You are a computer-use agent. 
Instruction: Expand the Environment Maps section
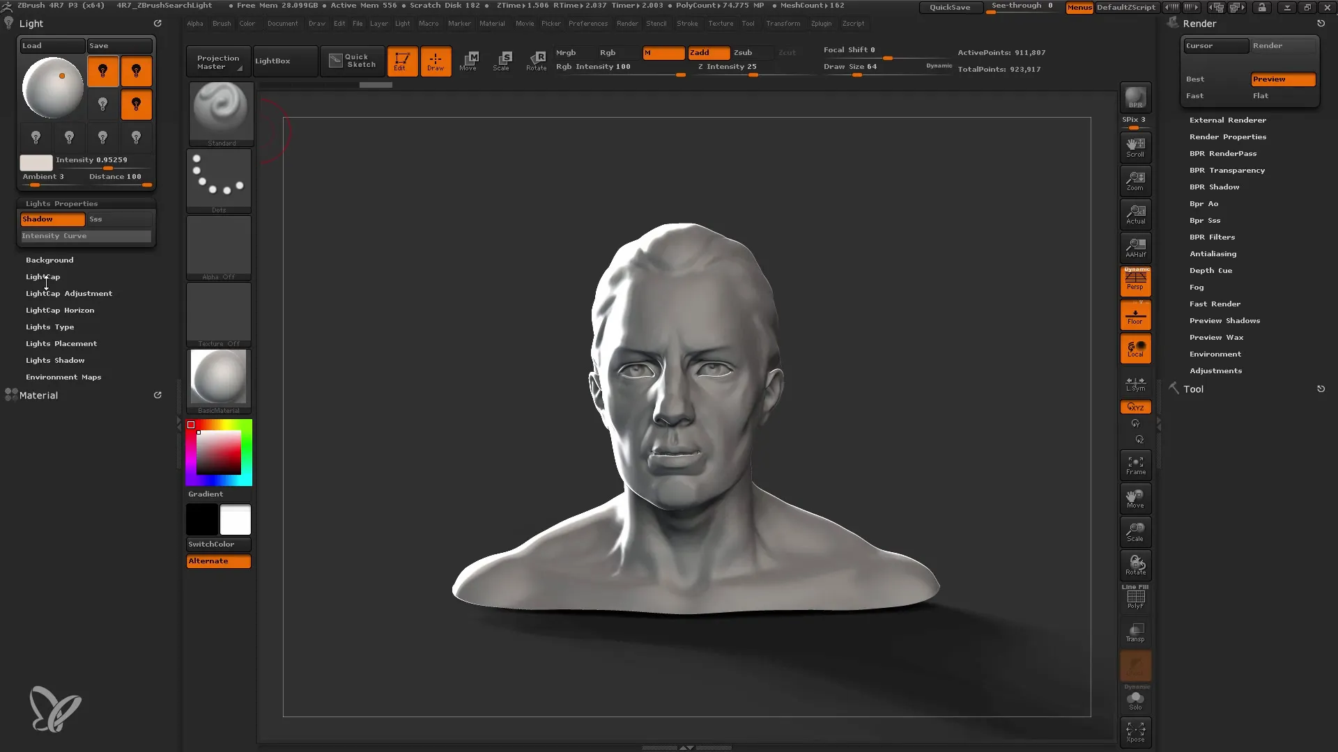[63, 377]
